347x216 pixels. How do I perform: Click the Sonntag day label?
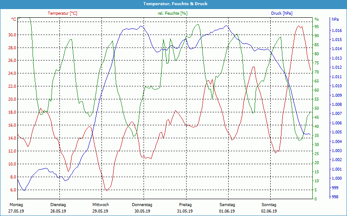point(269,205)
